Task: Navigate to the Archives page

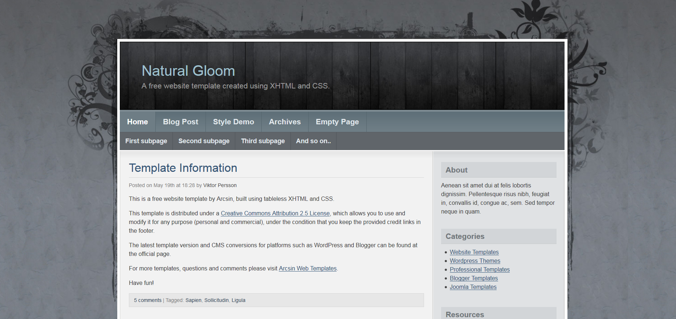Action: point(285,122)
